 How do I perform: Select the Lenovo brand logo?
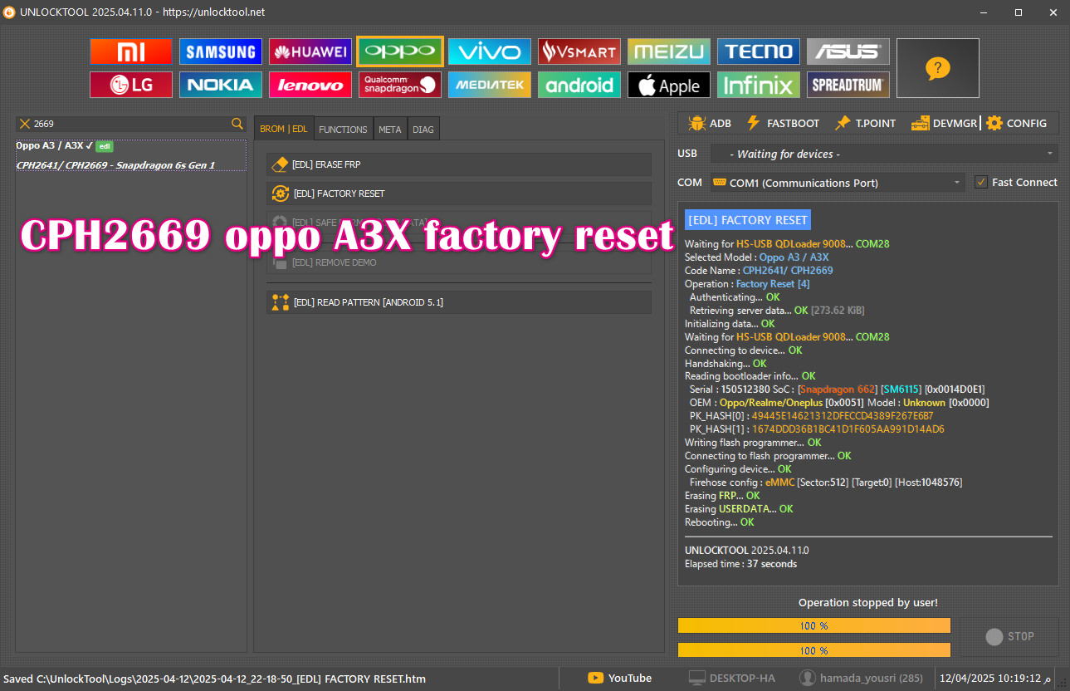(x=310, y=85)
